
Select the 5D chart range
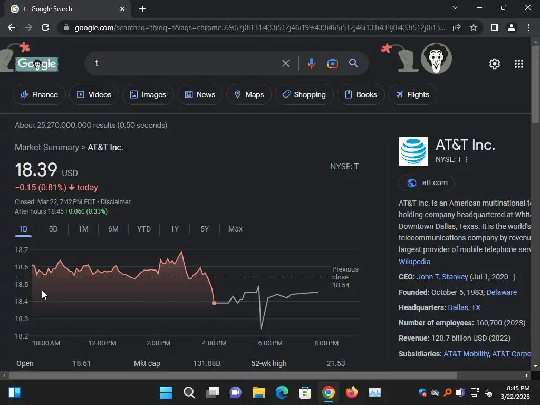pyautogui.click(x=53, y=229)
